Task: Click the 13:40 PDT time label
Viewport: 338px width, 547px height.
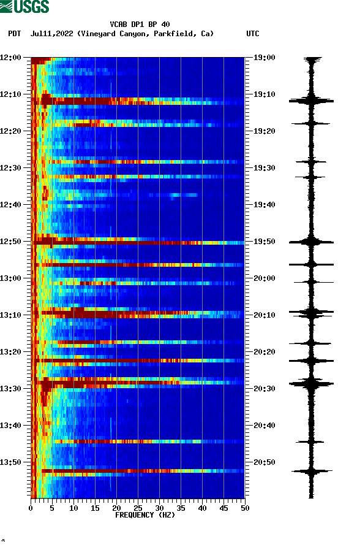Action: 10,426
